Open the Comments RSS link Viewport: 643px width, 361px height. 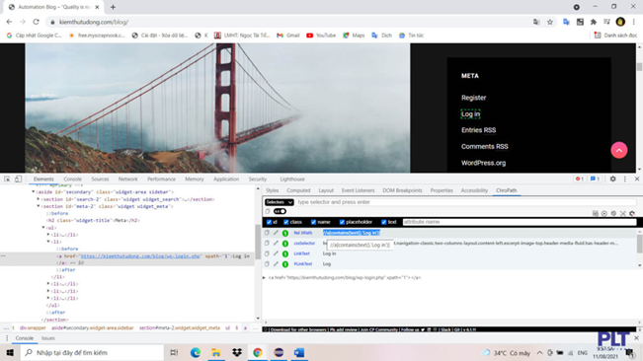(485, 147)
